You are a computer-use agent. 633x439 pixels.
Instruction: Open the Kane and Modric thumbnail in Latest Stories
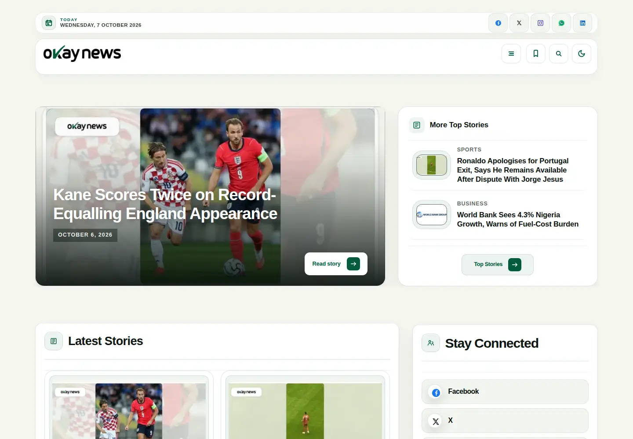(x=129, y=407)
